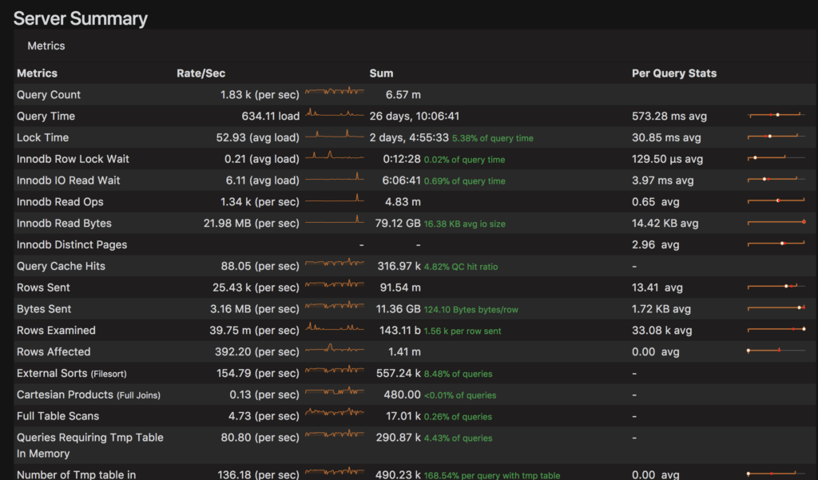This screenshot has width=818, height=480.
Task: Click the Query Count sparkline graph
Action: point(335,93)
